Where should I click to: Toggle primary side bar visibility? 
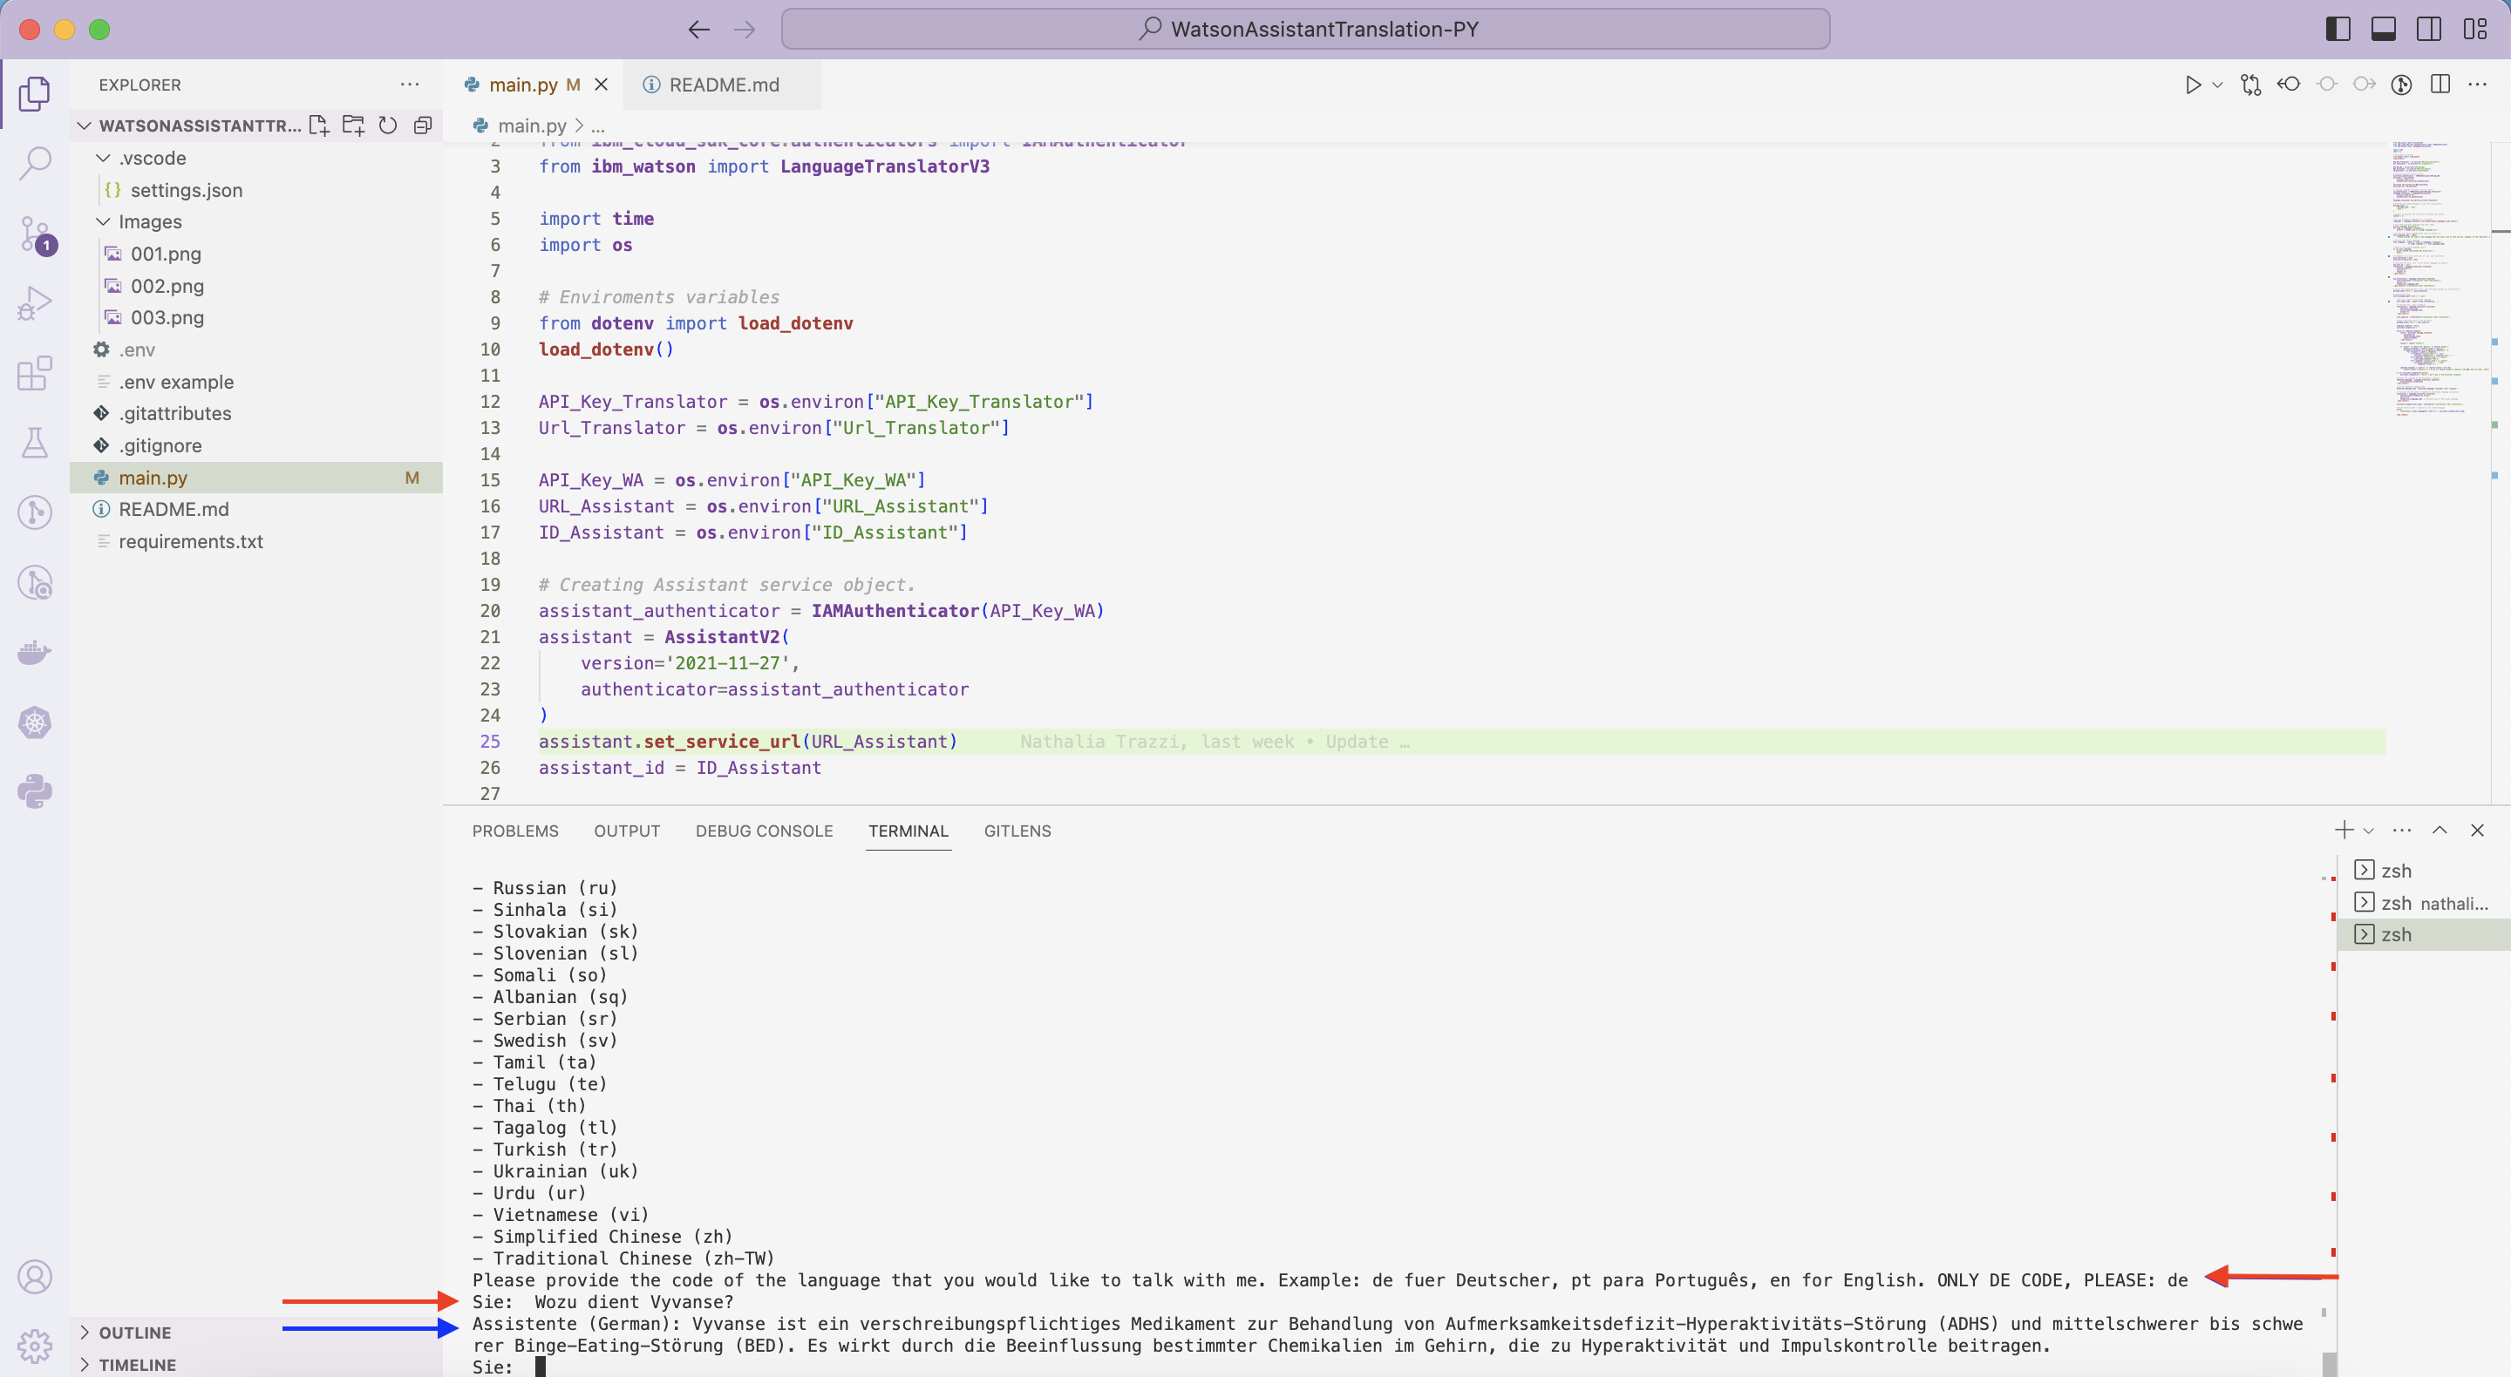point(2337,30)
